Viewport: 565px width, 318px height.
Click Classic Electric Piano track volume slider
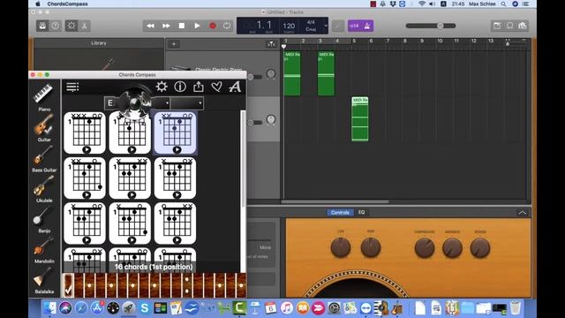255,77
